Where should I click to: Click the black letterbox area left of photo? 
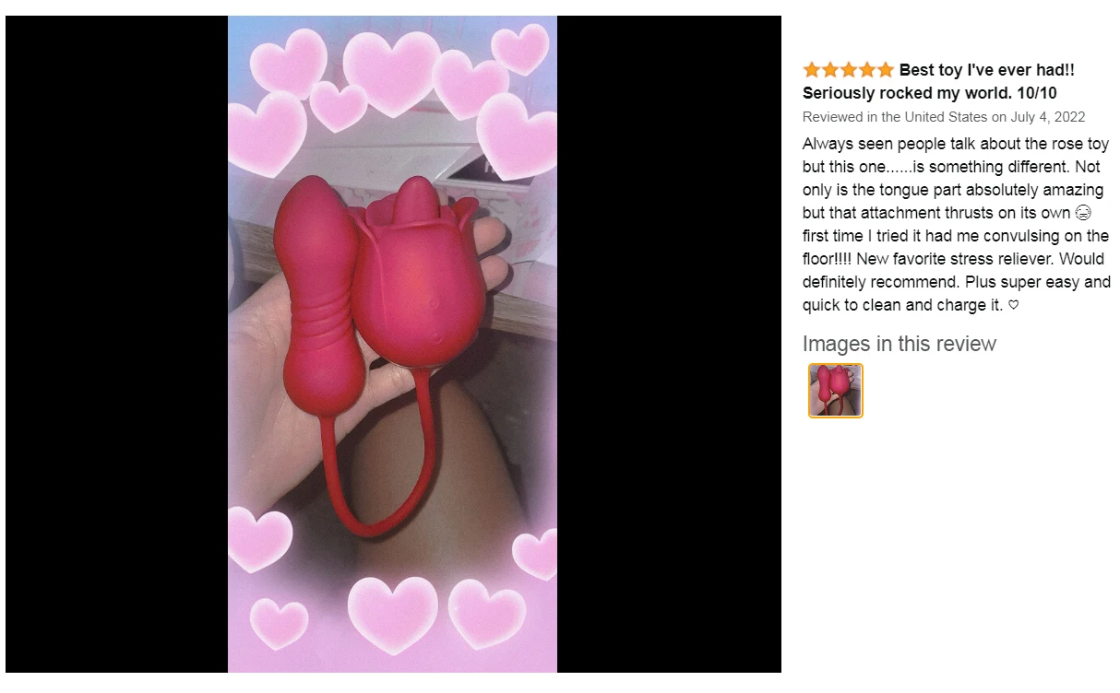[116, 344]
